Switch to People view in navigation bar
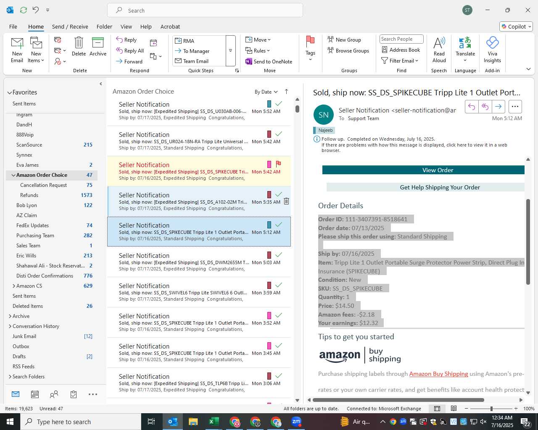This screenshot has height=430, width=538. point(54,394)
